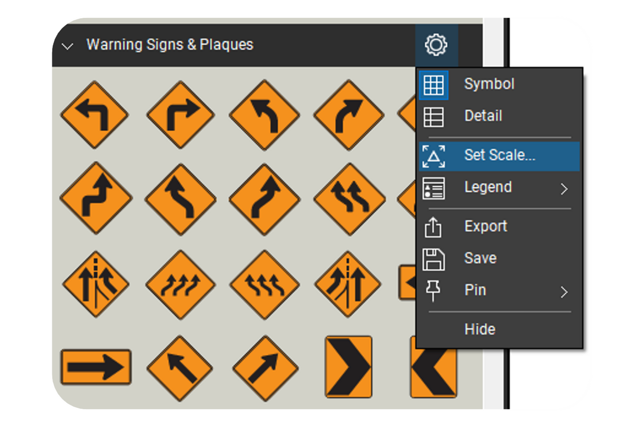
Task: Collapse the Warning Signs & Plaques section
Action: (67, 46)
